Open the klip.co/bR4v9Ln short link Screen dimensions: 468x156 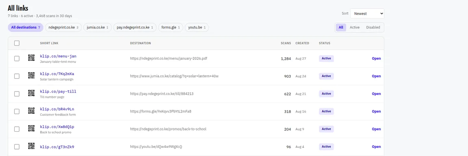57,109
